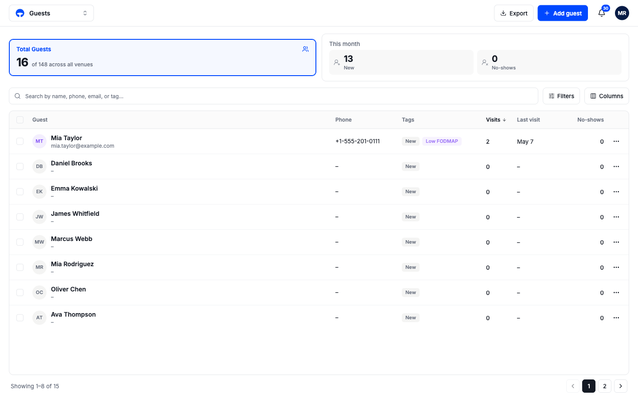The height and width of the screenshot is (398, 638).
Task: Select the Daniel Brooks row checkbox
Action: click(x=20, y=167)
